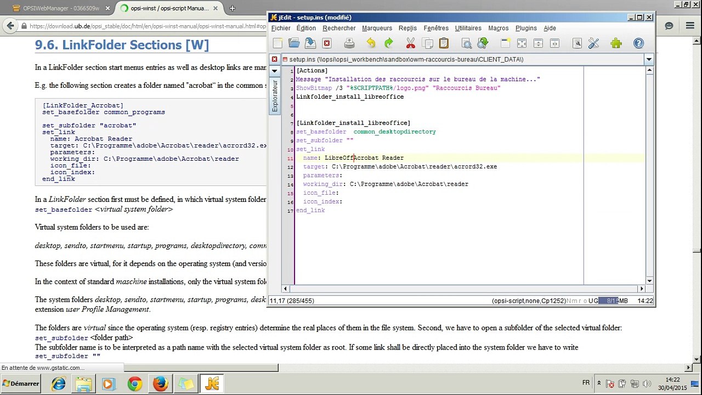The width and height of the screenshot is (702, 395).
Task: Click caret position status '11,17 (285/455)'
Action: pyautogui.click(x=291, y=301)
